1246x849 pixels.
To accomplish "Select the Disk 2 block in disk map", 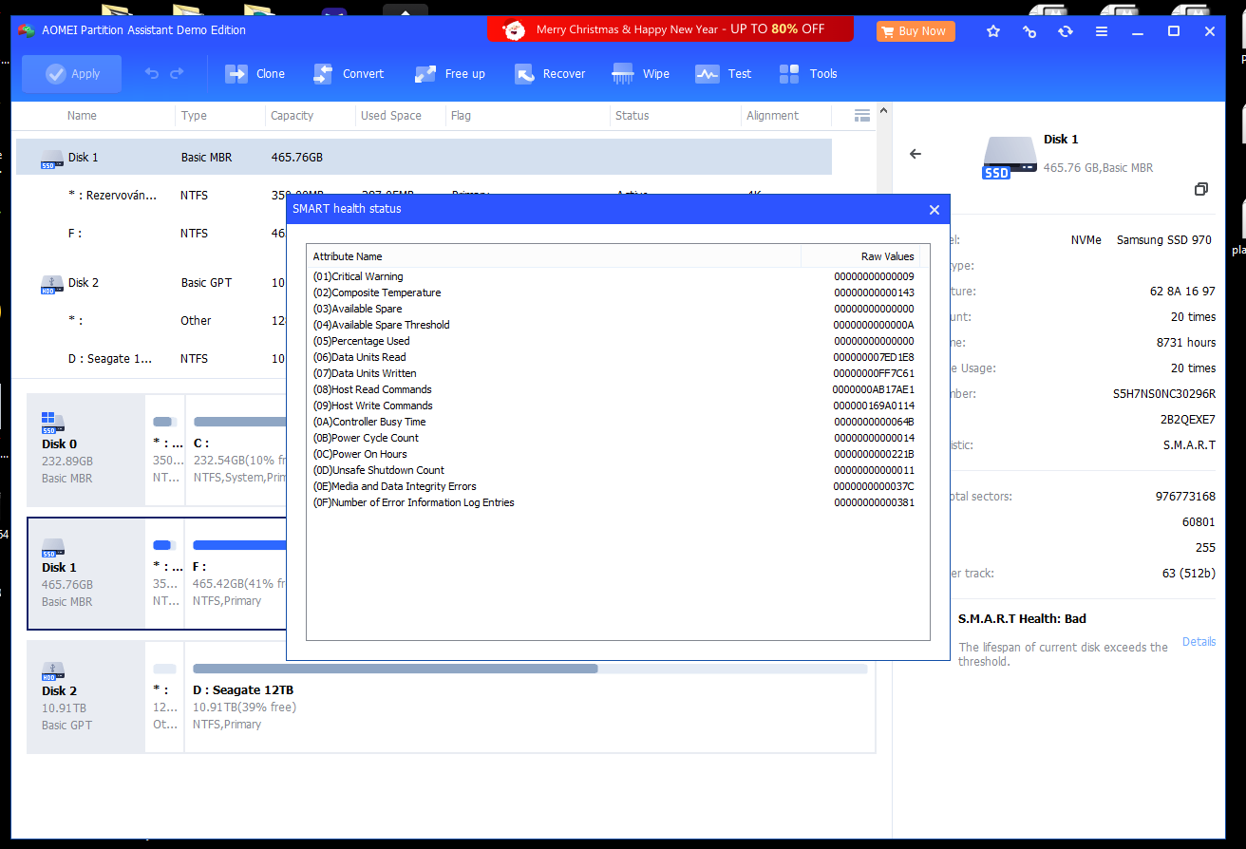I will coord(85,696).
